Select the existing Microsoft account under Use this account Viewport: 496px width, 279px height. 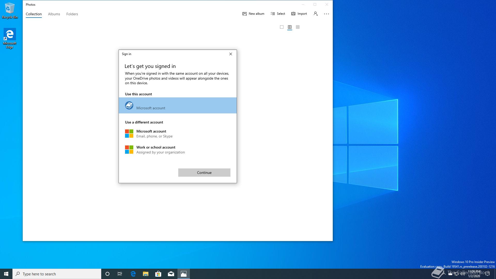pos(178,105)
